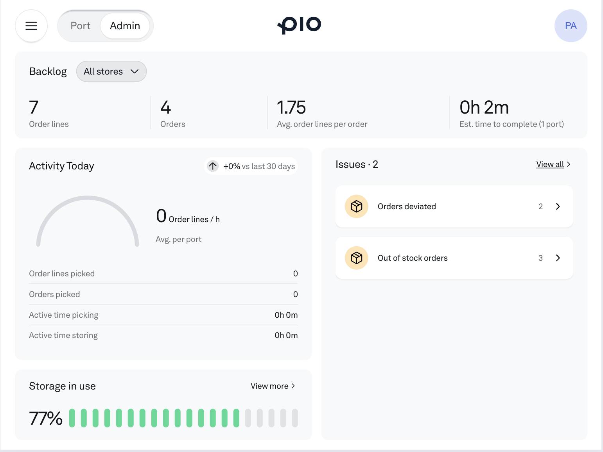This screenshot has height=452, width=603.
Task: Switch to Admin mode
Action: point(125,26)
